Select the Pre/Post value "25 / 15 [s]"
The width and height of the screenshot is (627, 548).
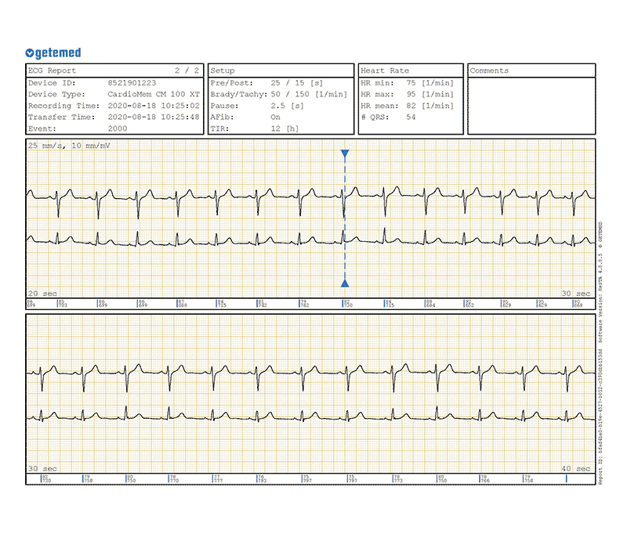pos(297,83)
